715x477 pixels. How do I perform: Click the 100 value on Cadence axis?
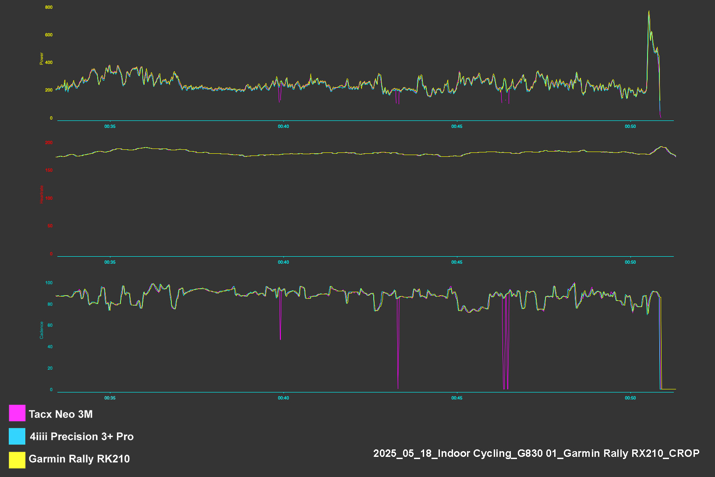[x=49, y=283]
